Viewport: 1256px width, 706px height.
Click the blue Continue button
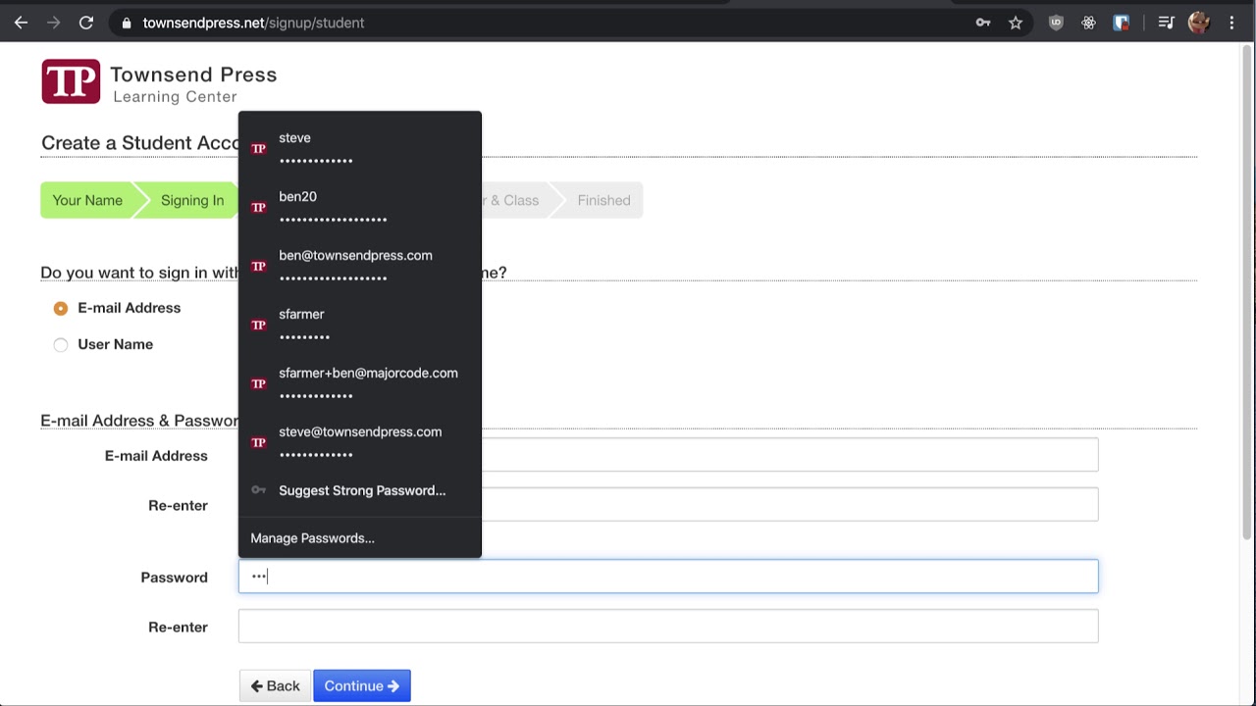(x=362, y=686)
